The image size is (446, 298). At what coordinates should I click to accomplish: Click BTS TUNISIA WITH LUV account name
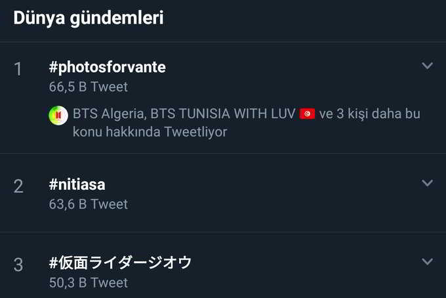pos(222,114)
